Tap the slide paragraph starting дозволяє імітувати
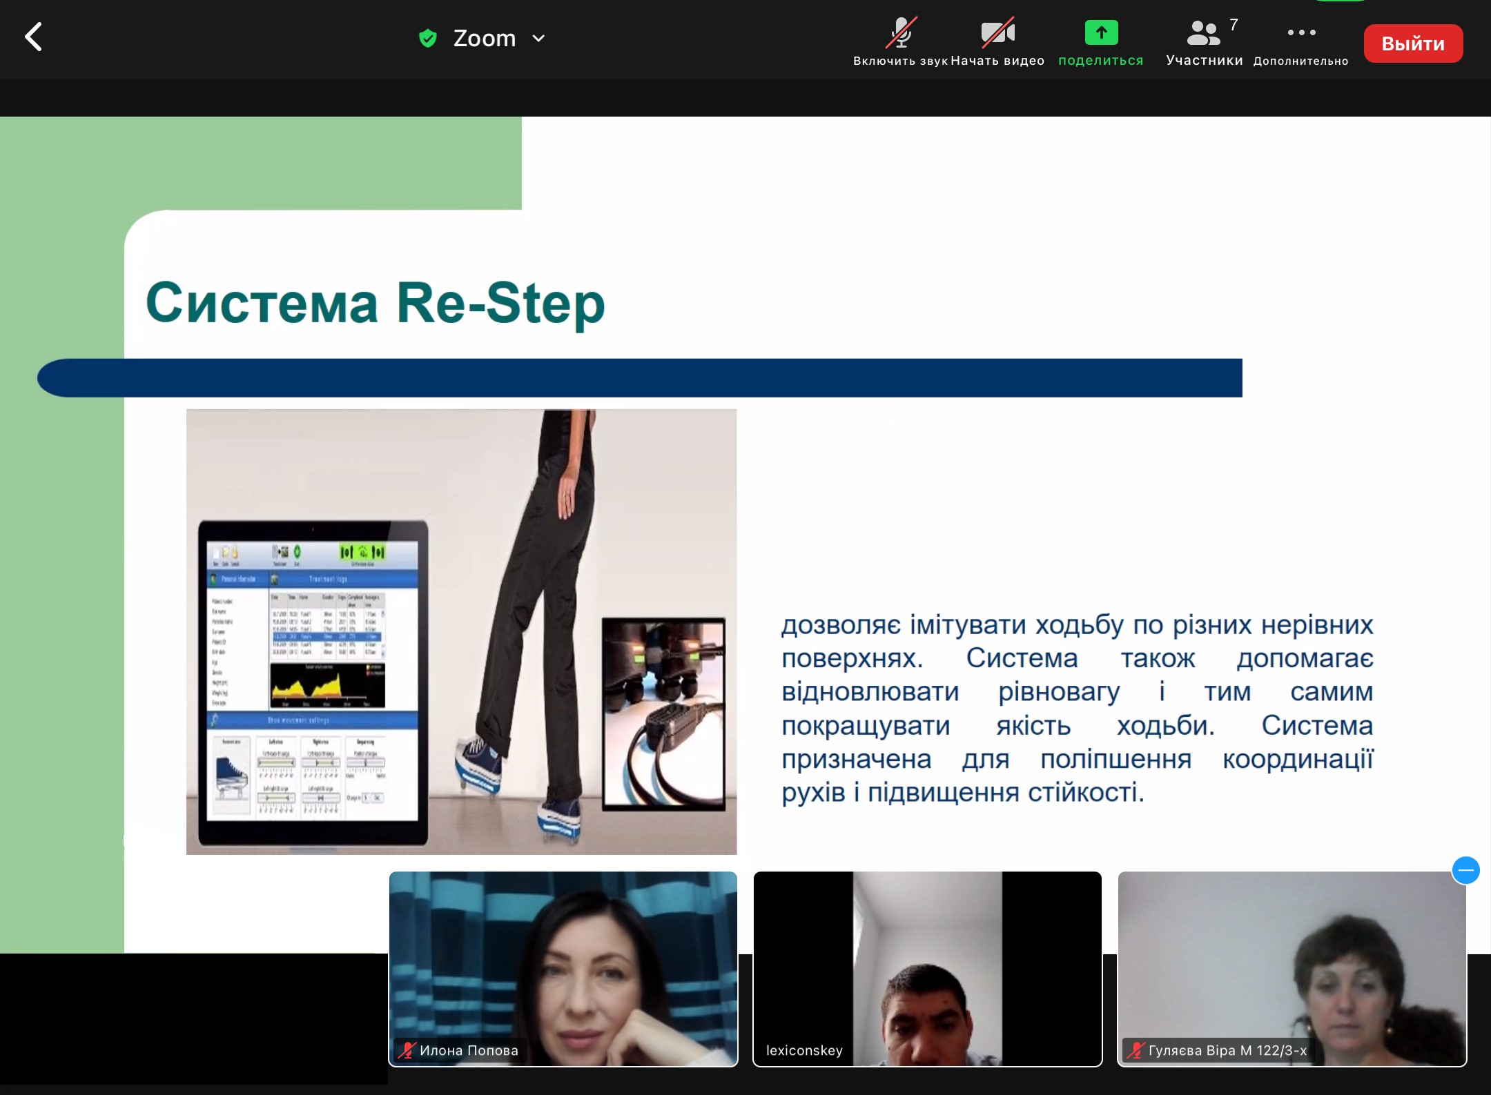Image resolution: width=1491 pixels, height=1095 pixels. point(1077,708)
